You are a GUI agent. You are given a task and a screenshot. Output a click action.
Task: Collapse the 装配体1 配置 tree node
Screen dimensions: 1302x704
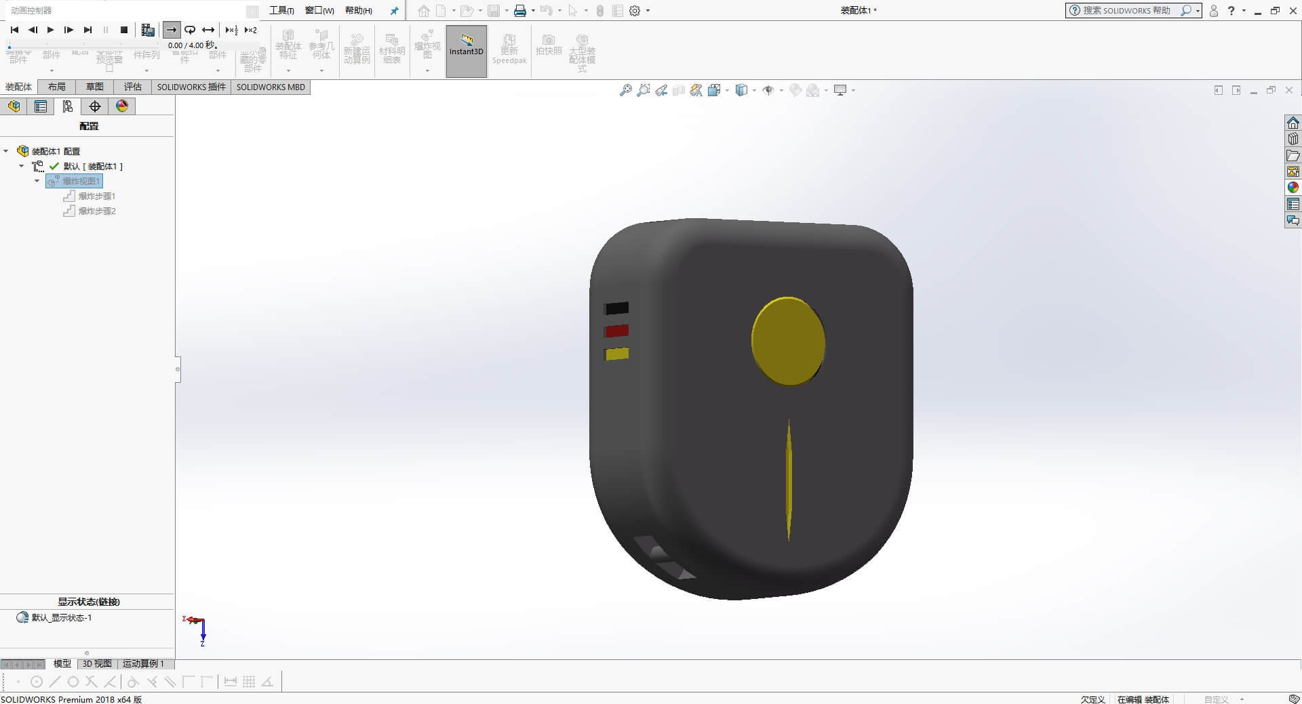pos(6,151)
